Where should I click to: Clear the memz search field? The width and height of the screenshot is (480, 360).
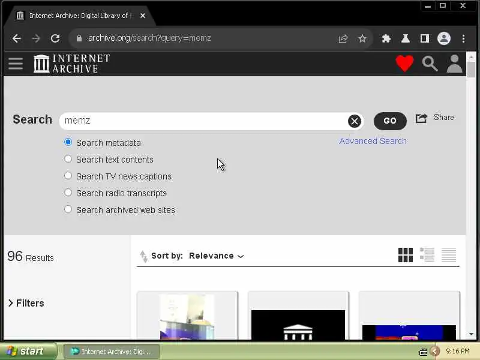355,121
